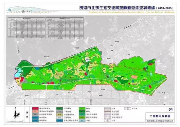Select the 滨水防护绿地 legend swatch
180x127 pixels.
82,115
